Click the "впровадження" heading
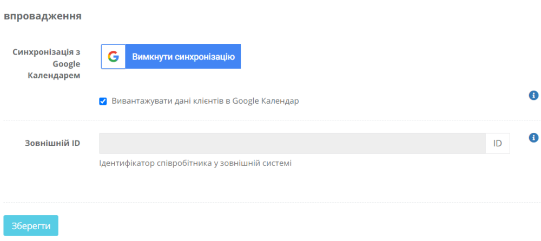541x241 pixels. pyautogui.click(x=42, y=17)
